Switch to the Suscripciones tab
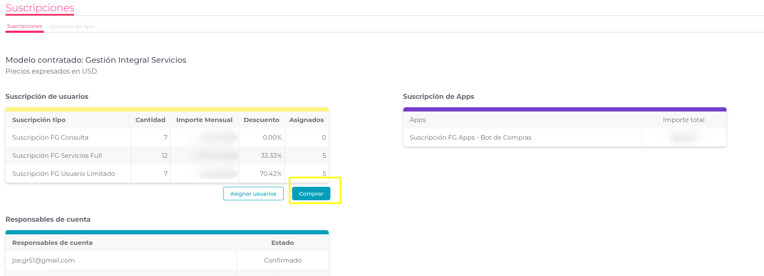 [x=24, y=26]
